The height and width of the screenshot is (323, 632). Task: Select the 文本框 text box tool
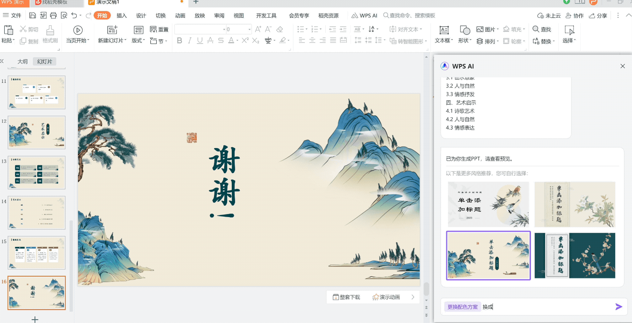(x=444, y=34)
